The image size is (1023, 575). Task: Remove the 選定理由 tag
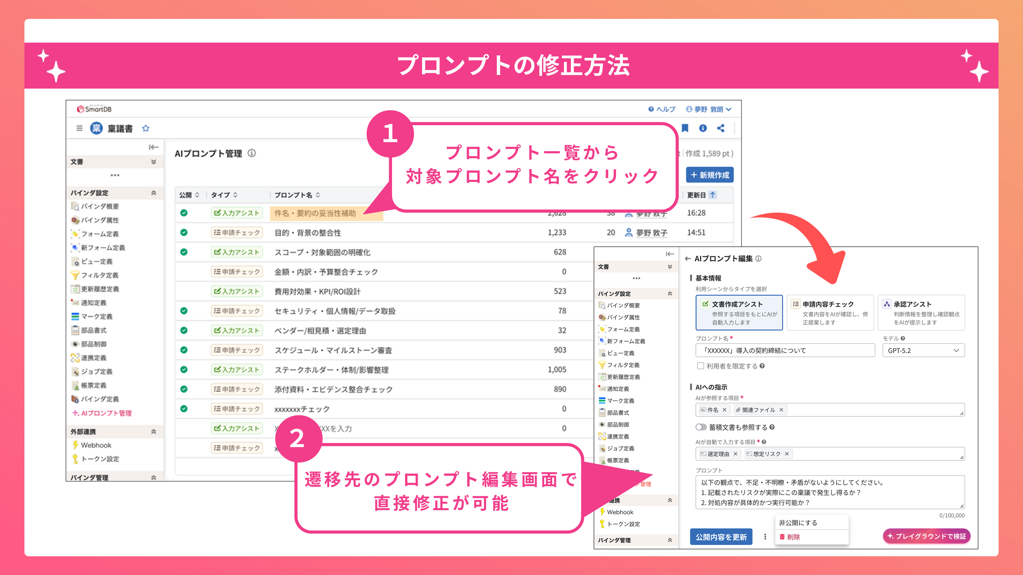coord(736,454)
